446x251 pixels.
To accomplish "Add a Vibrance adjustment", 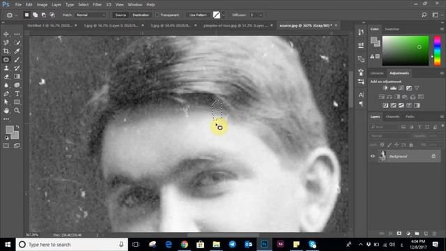I will pos(417,88).
